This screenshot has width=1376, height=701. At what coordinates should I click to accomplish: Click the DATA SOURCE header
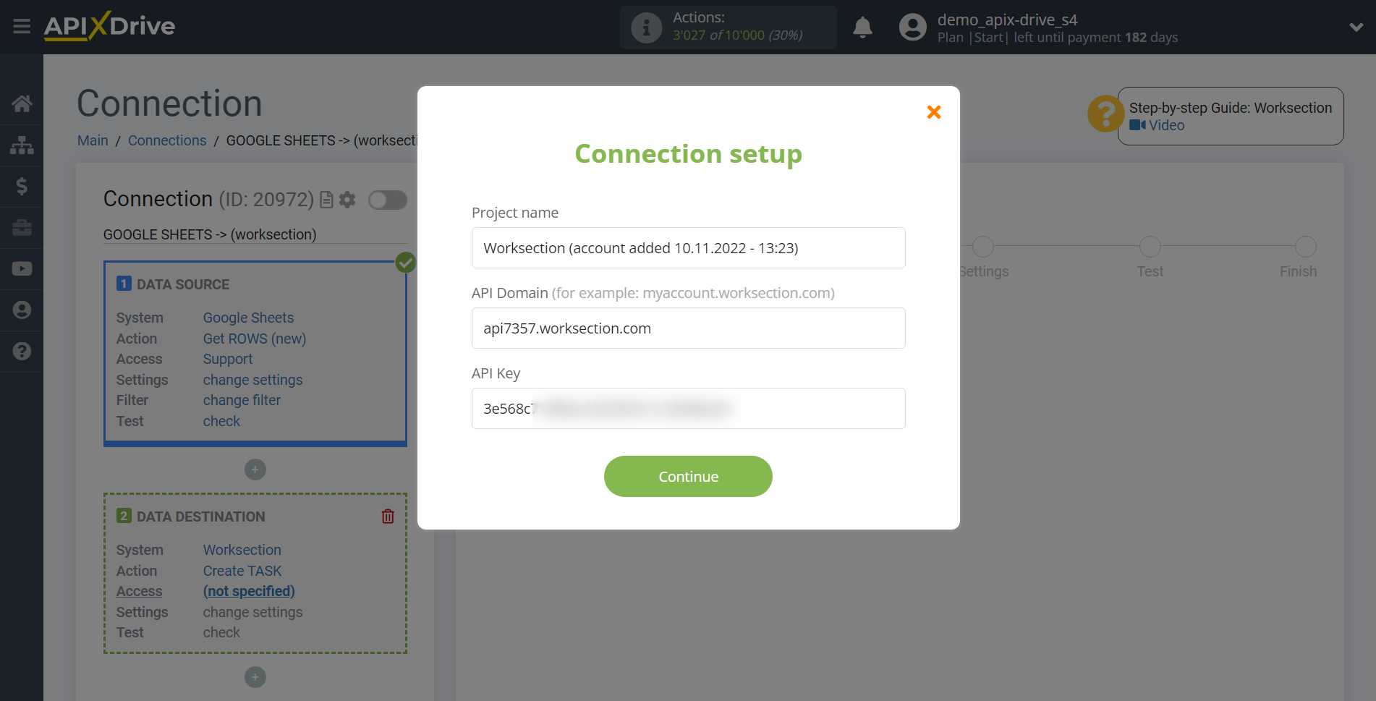point(183,284)
